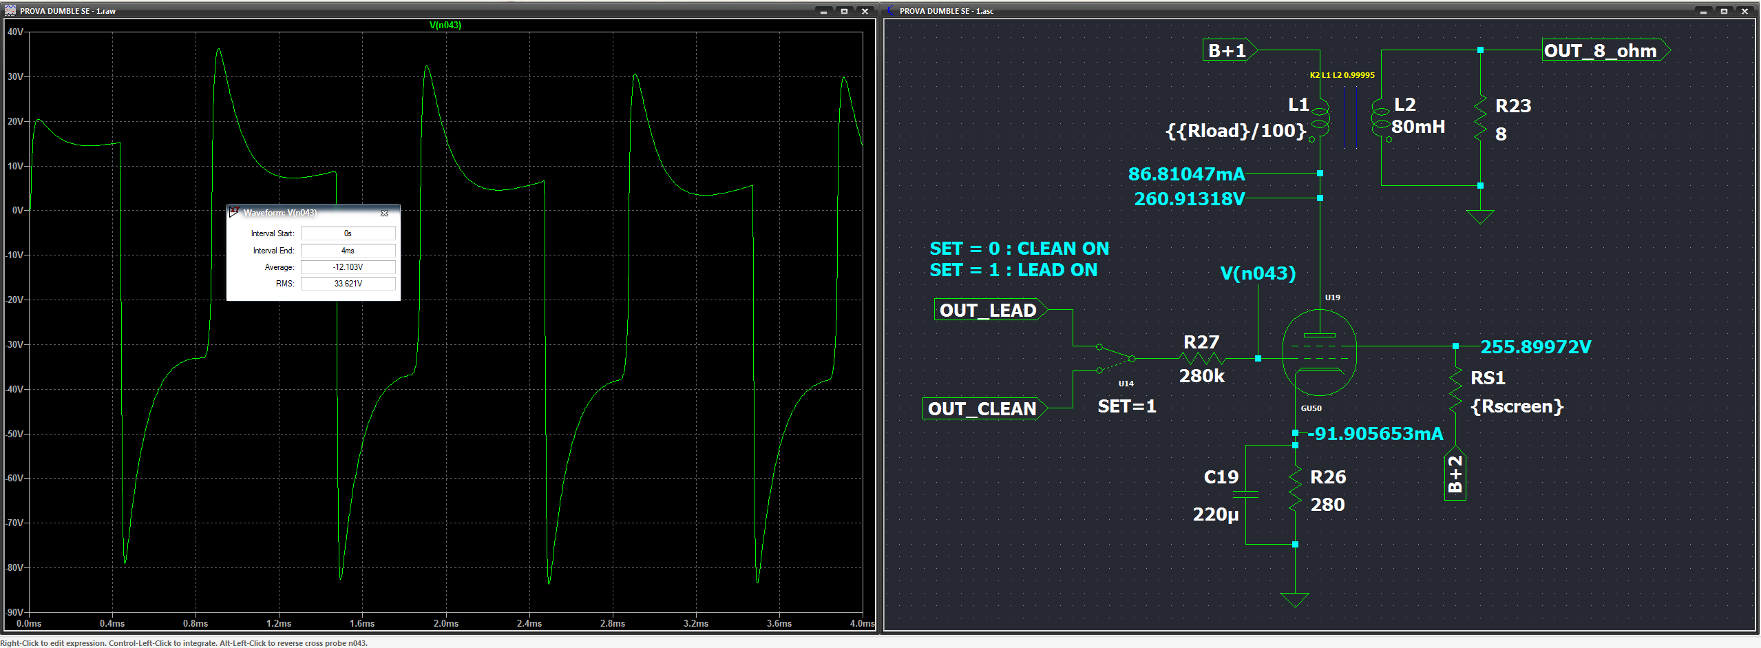The image size is (1761, 648).
Task: Select the R27 280k grid resistor
Action: point(1202,358)
